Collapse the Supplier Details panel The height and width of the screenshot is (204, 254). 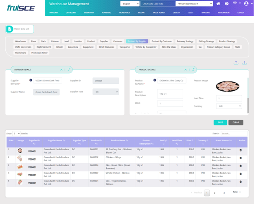point(61,70)
